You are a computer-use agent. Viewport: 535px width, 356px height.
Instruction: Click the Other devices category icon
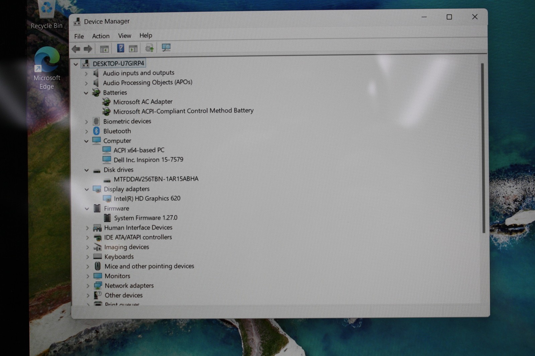[98, 295]
